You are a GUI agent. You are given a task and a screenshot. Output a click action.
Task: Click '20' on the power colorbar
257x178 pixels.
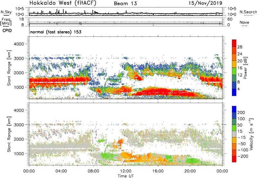point(240,61)
